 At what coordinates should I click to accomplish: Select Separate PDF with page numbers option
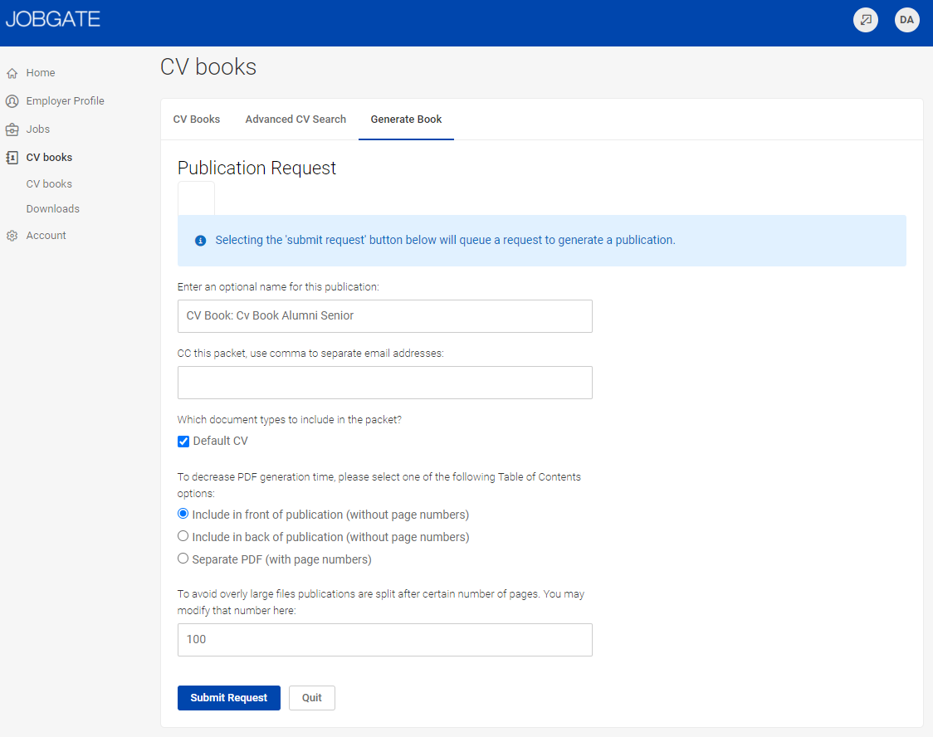point(183,559)
